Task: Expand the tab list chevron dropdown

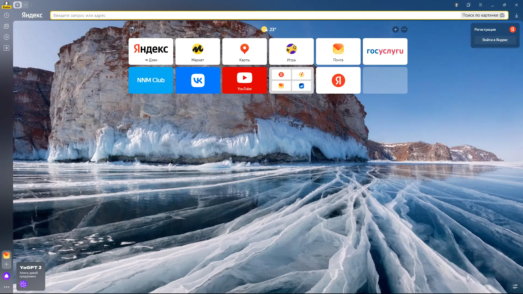Action: [x=25, y=5]
